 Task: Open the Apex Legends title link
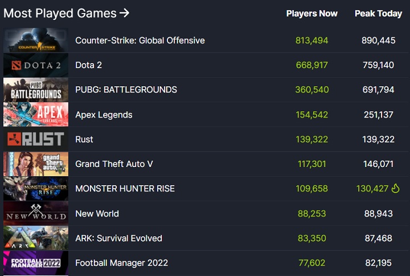pyautogui.click(x=104, y=115)
